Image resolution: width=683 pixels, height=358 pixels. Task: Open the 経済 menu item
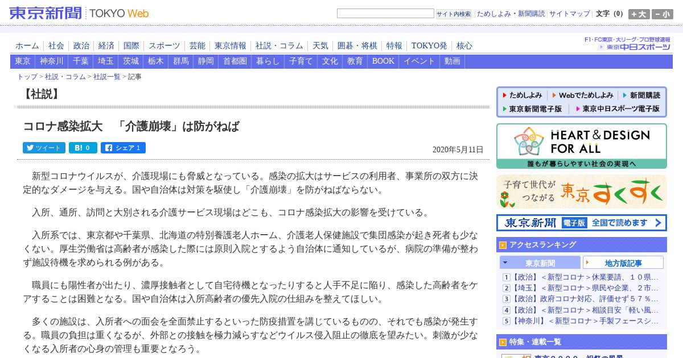pos(106,45)
